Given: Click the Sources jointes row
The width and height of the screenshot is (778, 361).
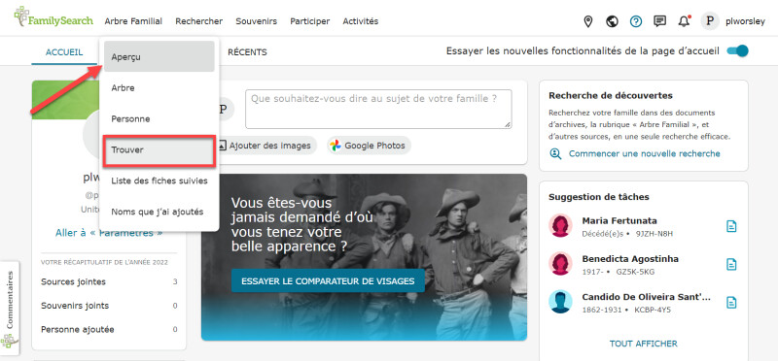Looking at the screenshot, I should pyautogui.click(x=109, y=281).
